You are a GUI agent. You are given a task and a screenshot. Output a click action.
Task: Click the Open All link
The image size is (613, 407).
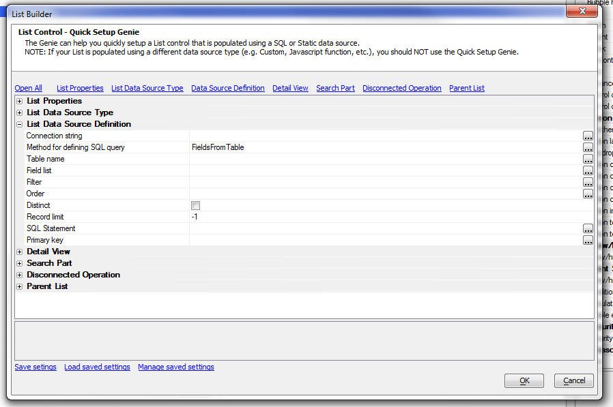click(x=28, y=88)
